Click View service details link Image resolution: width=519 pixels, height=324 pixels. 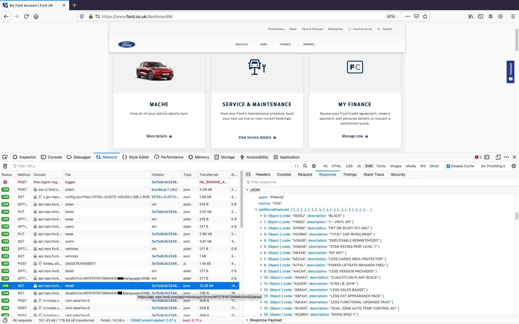[x=257, y=137]
